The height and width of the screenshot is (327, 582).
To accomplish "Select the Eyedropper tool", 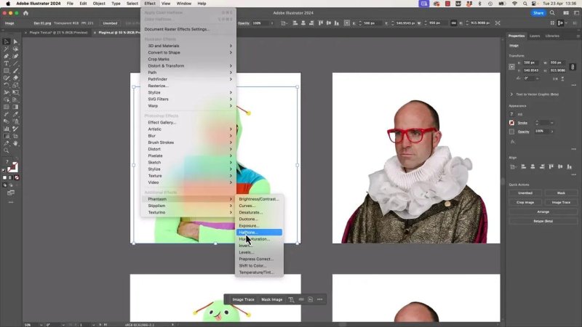I will click(x=15, y=114).
